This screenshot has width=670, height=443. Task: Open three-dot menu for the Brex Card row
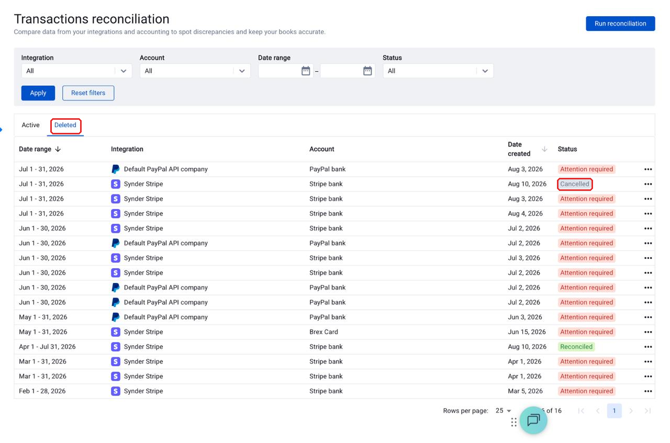pyautogui.click(x=648, y=332)
